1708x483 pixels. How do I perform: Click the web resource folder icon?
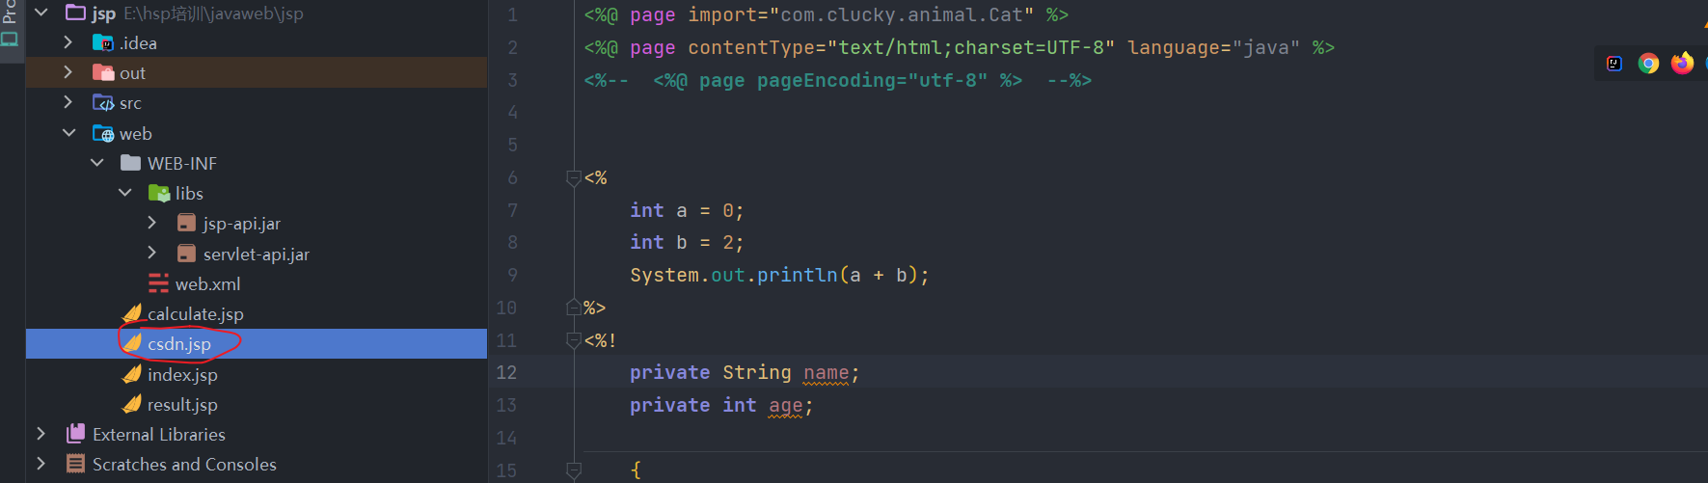pyautogui.click(x=102, y=133)
